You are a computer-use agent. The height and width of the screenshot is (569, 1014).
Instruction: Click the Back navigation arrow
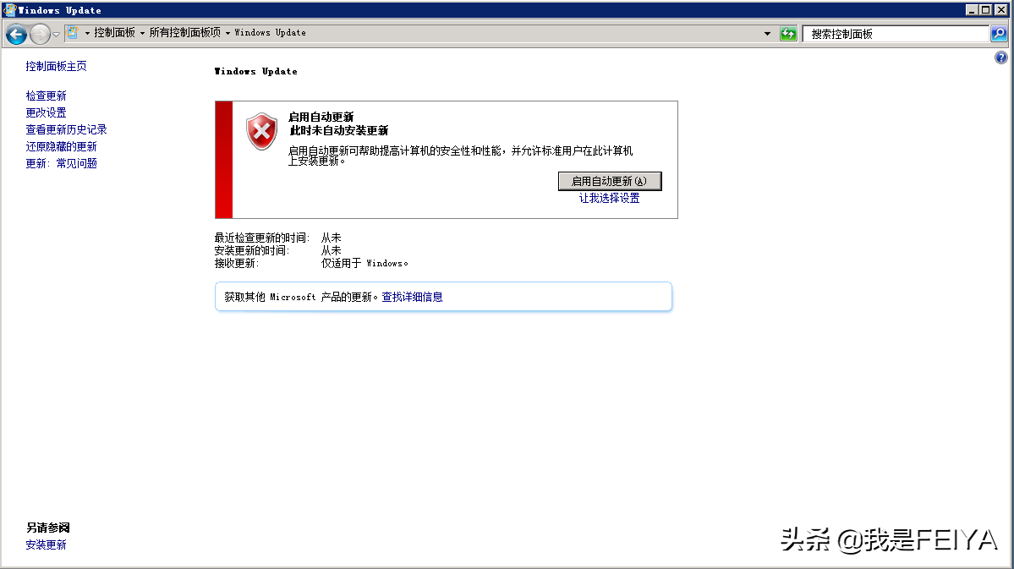click(16, 34)
